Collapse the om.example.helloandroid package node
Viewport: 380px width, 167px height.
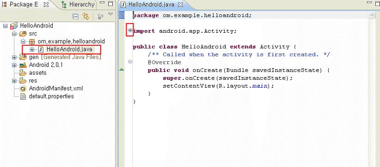(x=23, y=42)
